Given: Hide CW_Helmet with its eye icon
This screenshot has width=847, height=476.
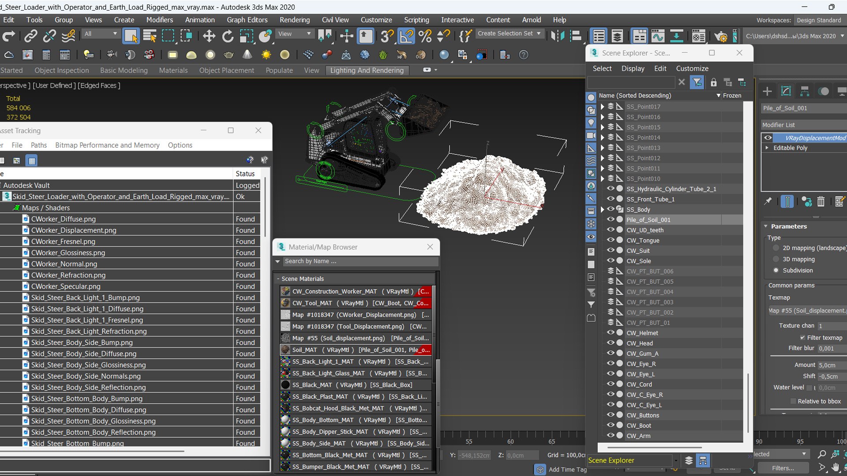Looking at the screenshot, I should [x=611, y=333].
